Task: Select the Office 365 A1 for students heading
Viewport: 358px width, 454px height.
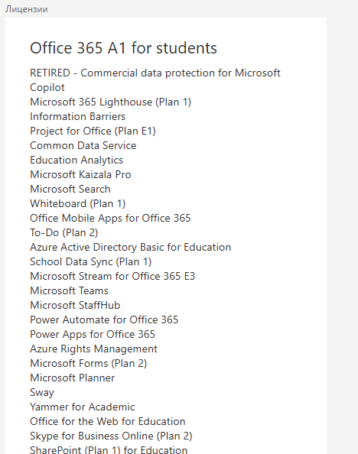Action: point(123,48)
